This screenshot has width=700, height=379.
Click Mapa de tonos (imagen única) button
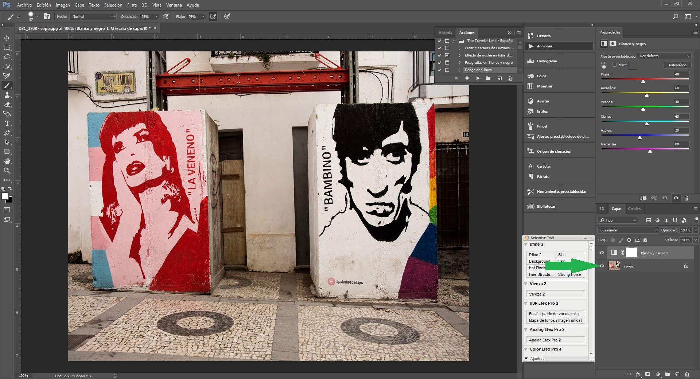point(556,320)
